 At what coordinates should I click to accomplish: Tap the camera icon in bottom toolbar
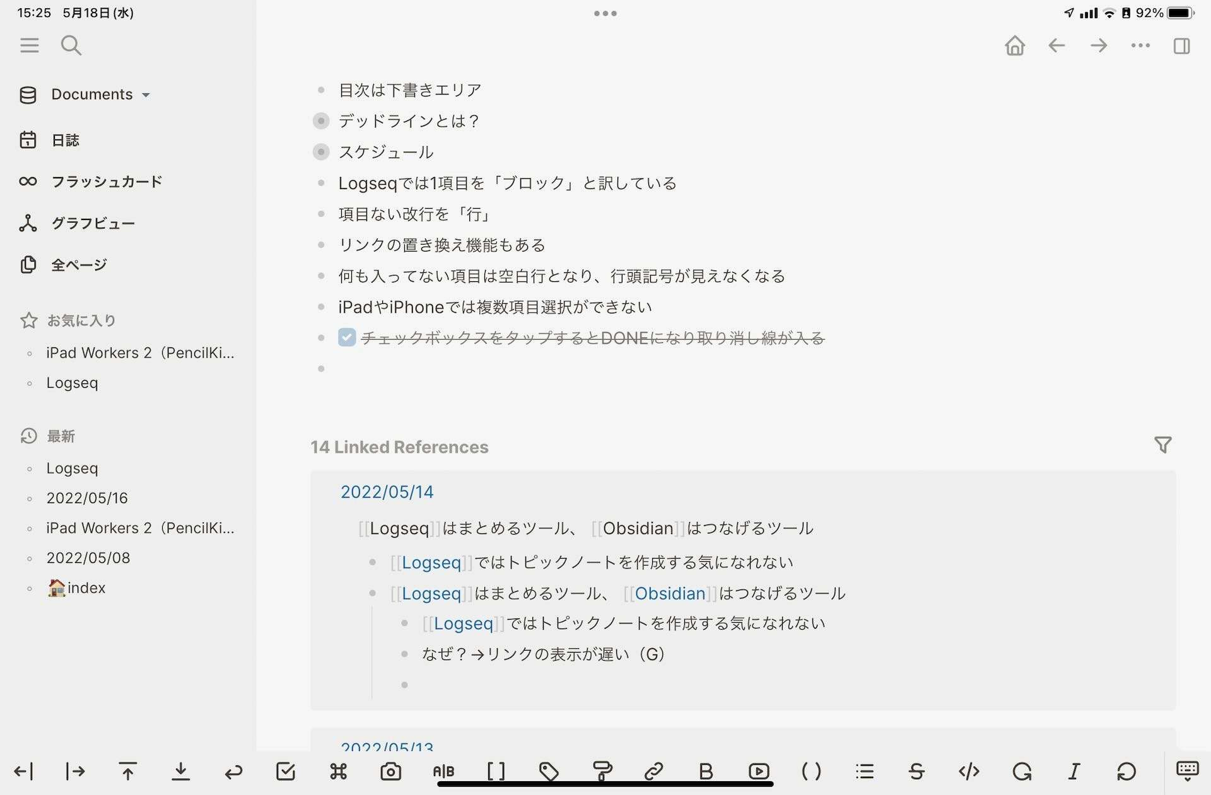point(390,771)
